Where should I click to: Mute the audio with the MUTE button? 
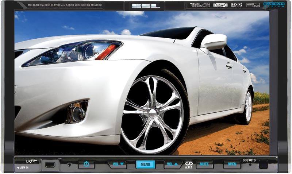[x=204, y=164]
